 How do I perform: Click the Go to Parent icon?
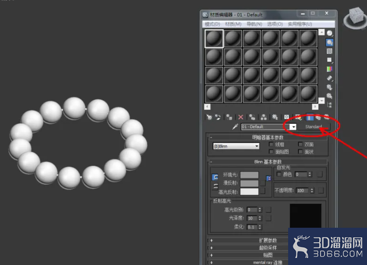click(x=318, y=117)
